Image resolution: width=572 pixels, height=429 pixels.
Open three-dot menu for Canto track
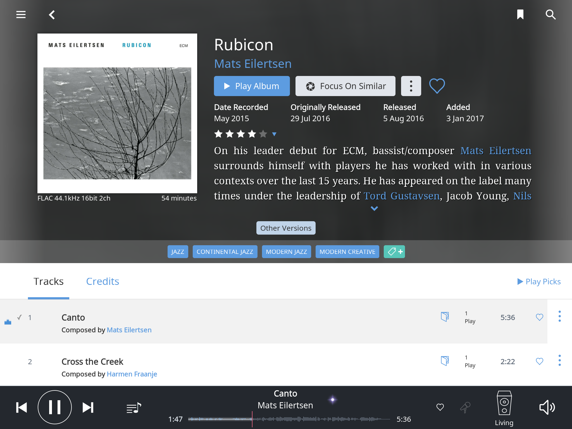click(559, 316)
